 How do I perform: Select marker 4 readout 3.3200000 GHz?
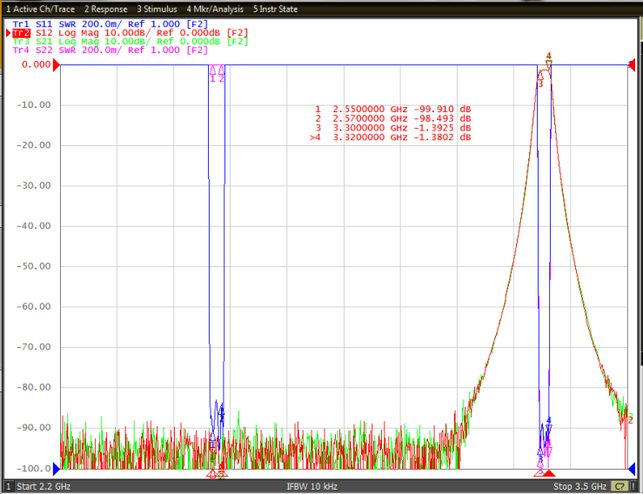tap(391, 137)
